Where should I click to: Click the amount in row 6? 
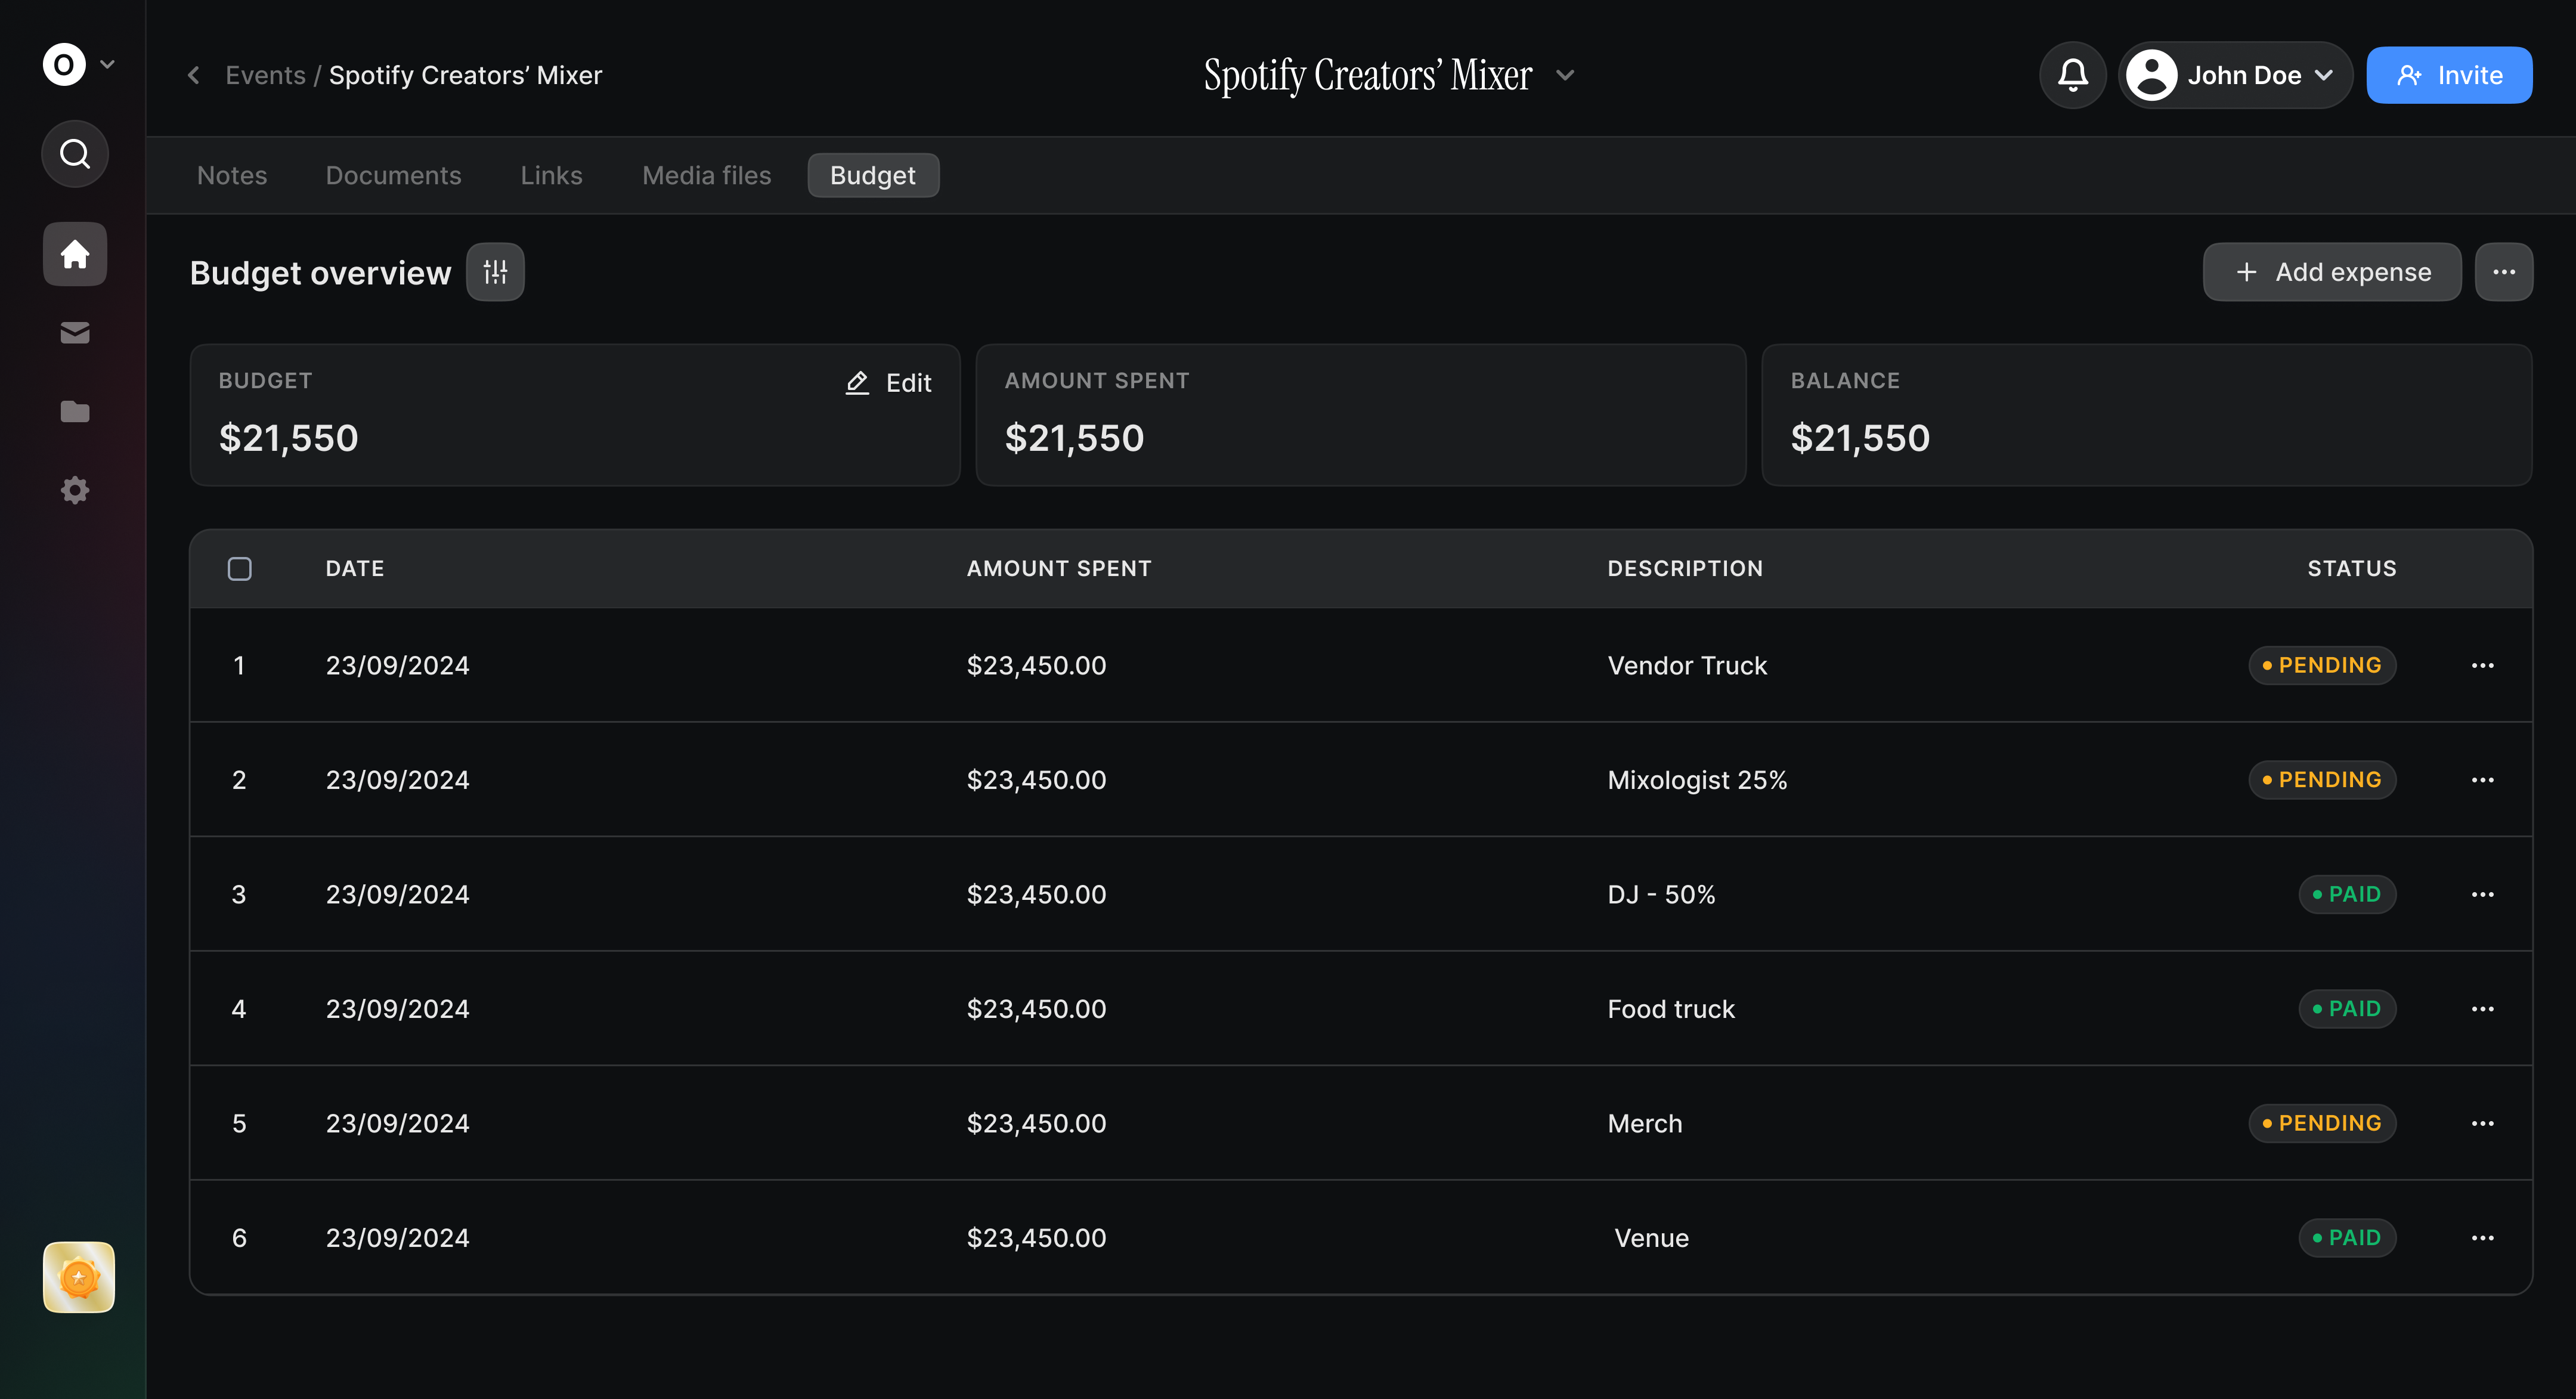tap(1036, 1238)
